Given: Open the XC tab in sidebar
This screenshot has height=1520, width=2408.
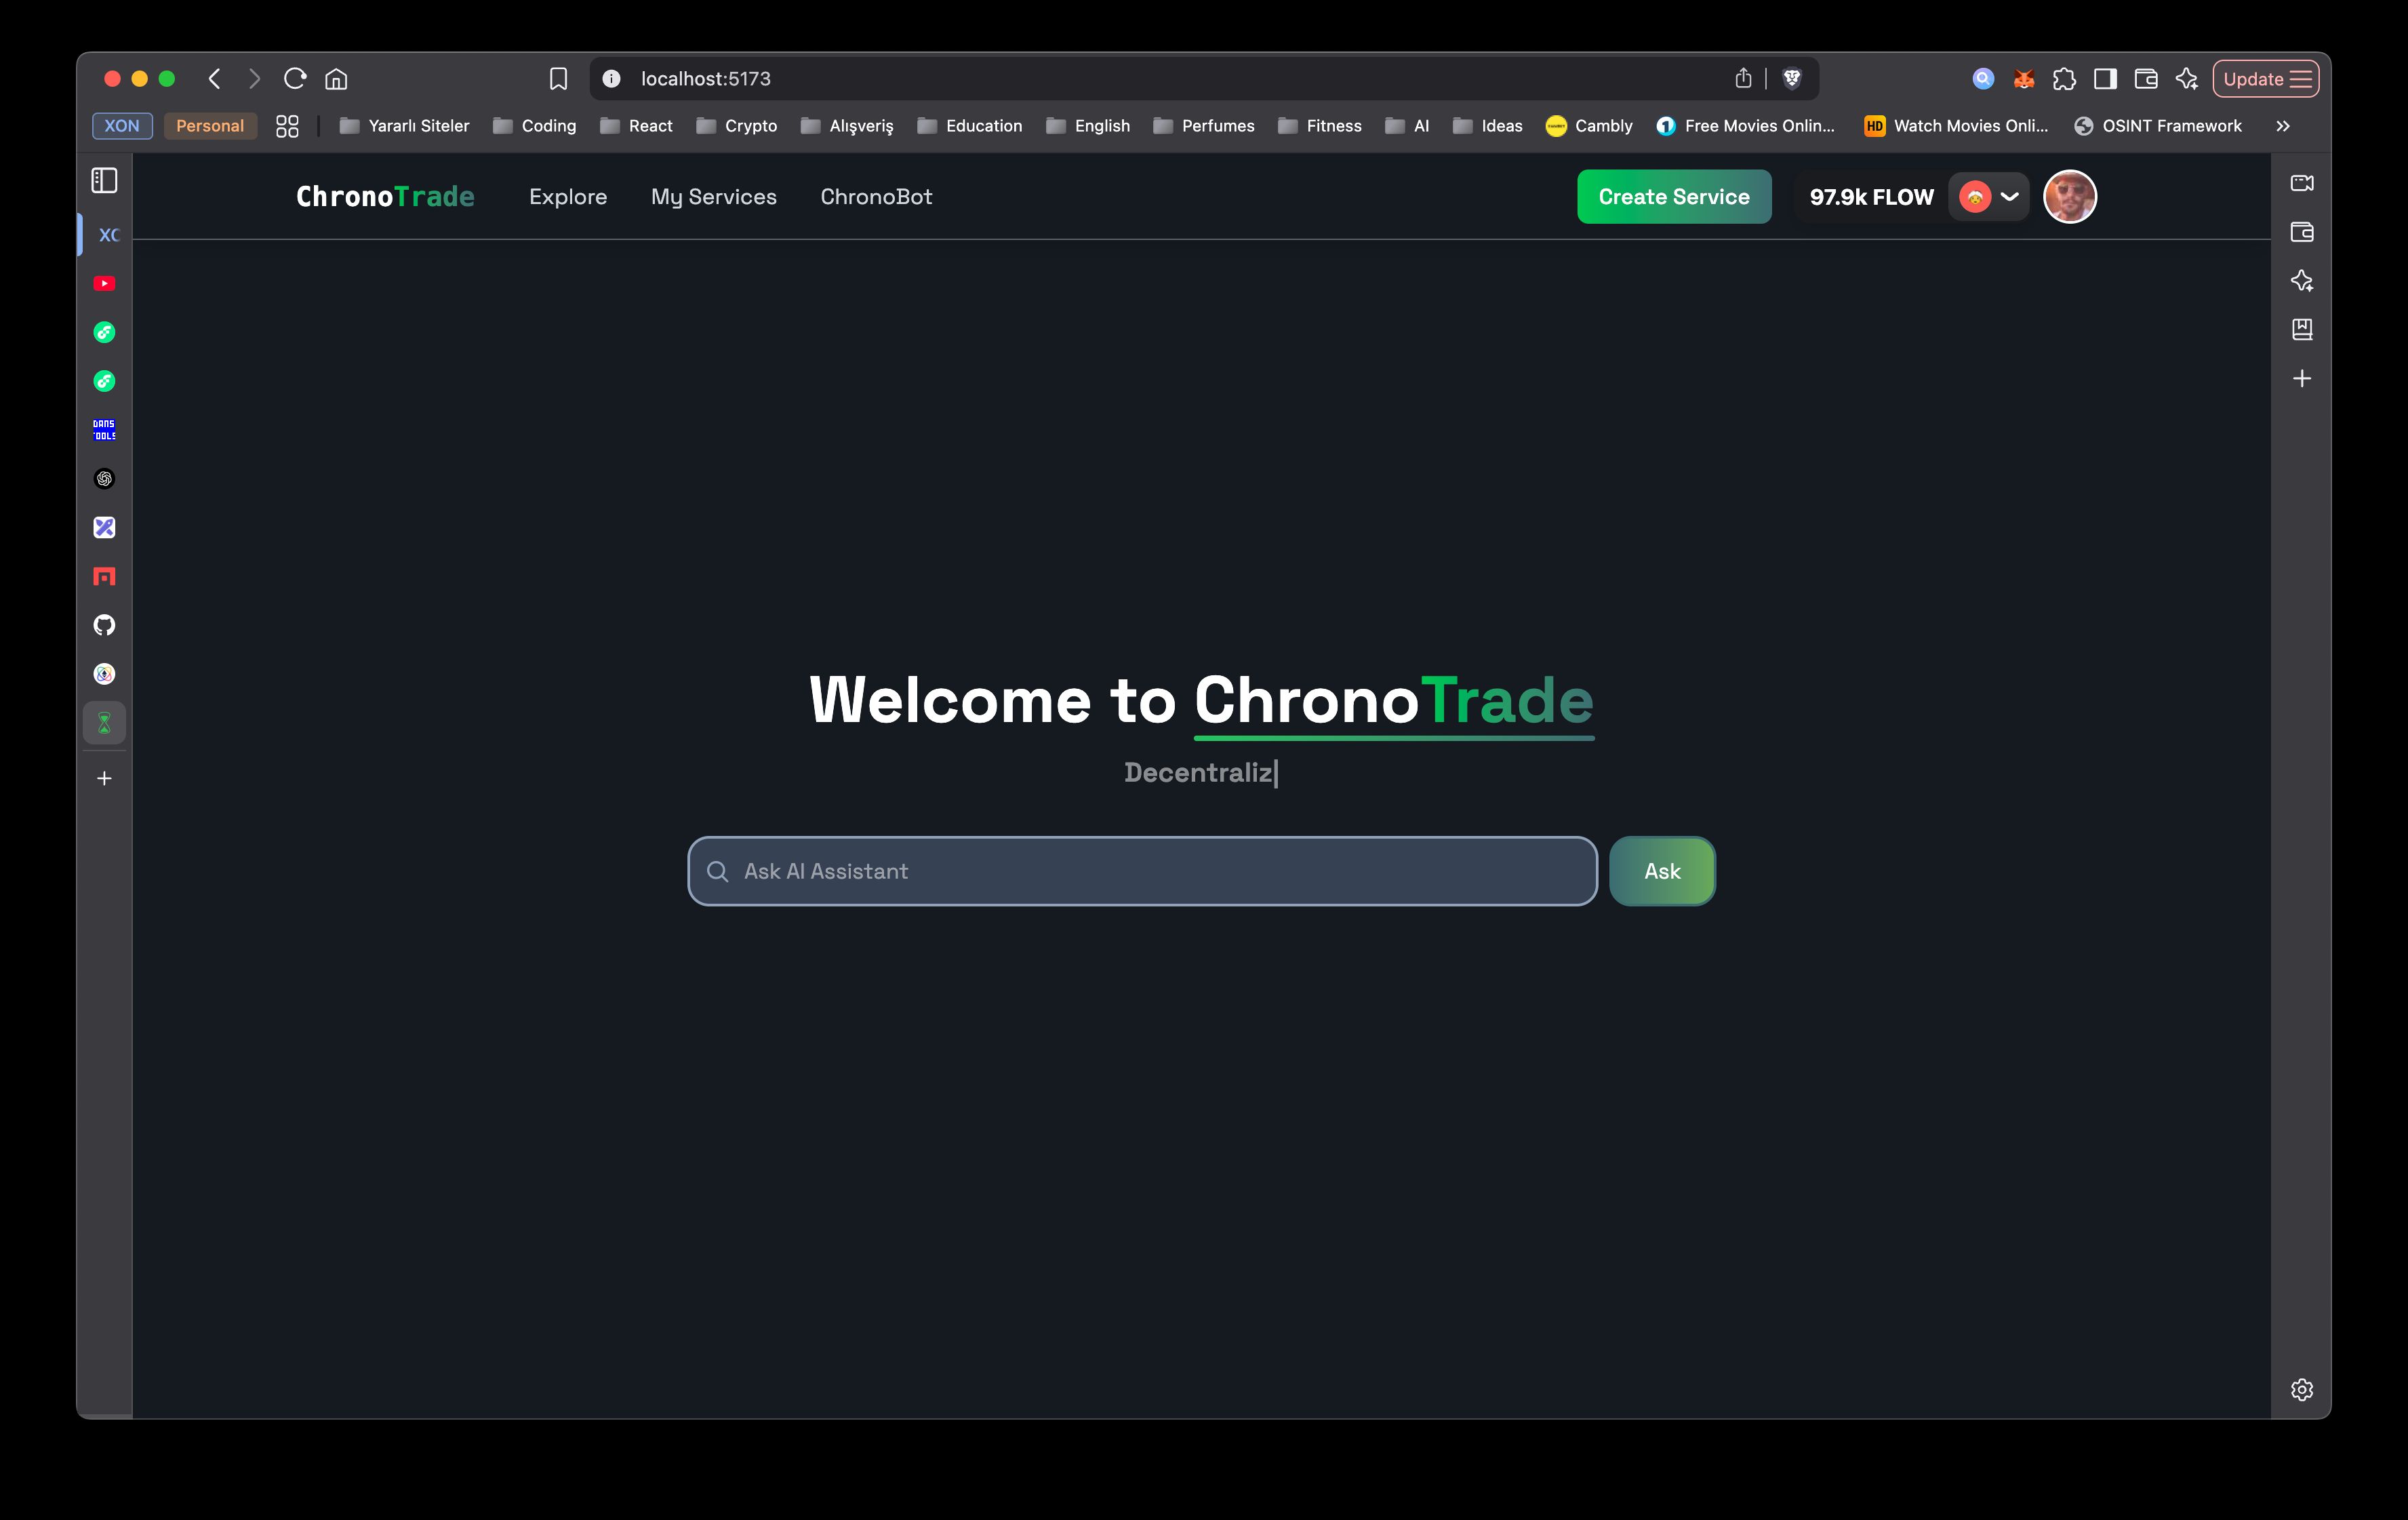Looking at the screenshot, I should 108,234.
